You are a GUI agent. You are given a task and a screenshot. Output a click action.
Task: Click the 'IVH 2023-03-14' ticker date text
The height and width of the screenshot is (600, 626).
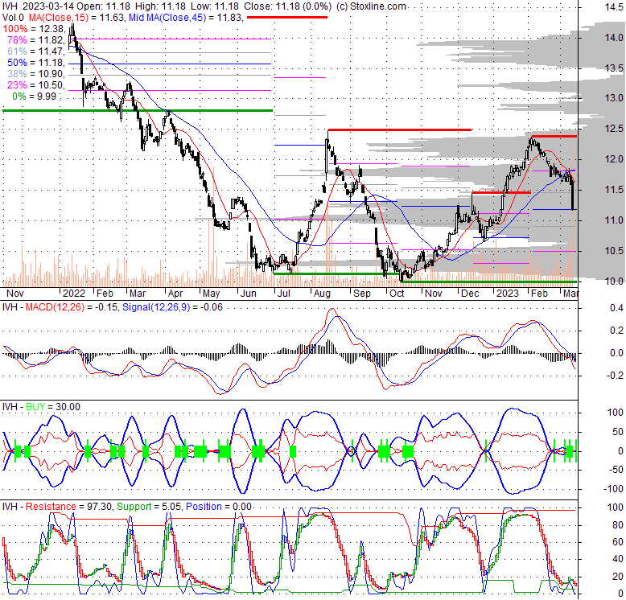coord(38,6)
